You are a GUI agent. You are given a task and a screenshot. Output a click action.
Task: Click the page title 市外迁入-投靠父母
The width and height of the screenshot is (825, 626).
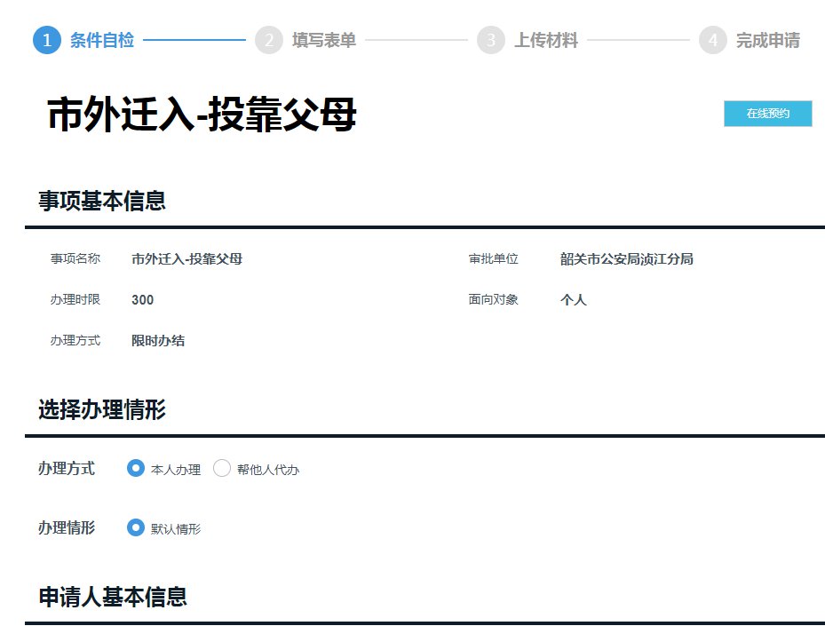(x=202, y=115)
